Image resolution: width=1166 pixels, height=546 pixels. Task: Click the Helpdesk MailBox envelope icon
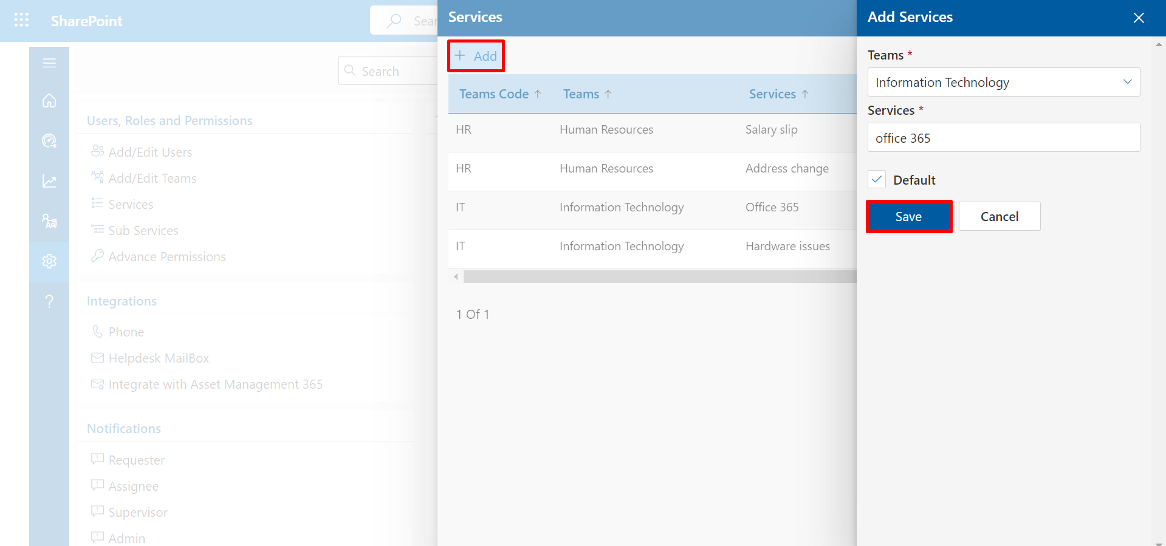[97, 358]
